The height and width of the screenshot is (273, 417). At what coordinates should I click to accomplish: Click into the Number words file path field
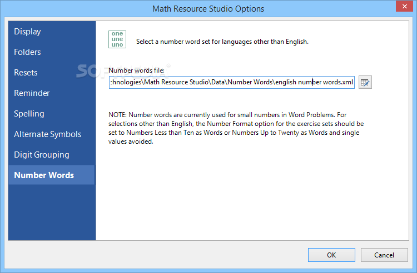click(x=232, y=82)
